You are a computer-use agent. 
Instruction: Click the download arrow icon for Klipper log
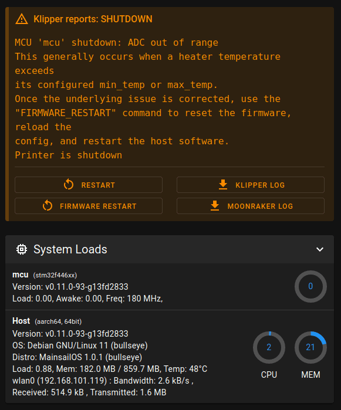click(223, 185)
